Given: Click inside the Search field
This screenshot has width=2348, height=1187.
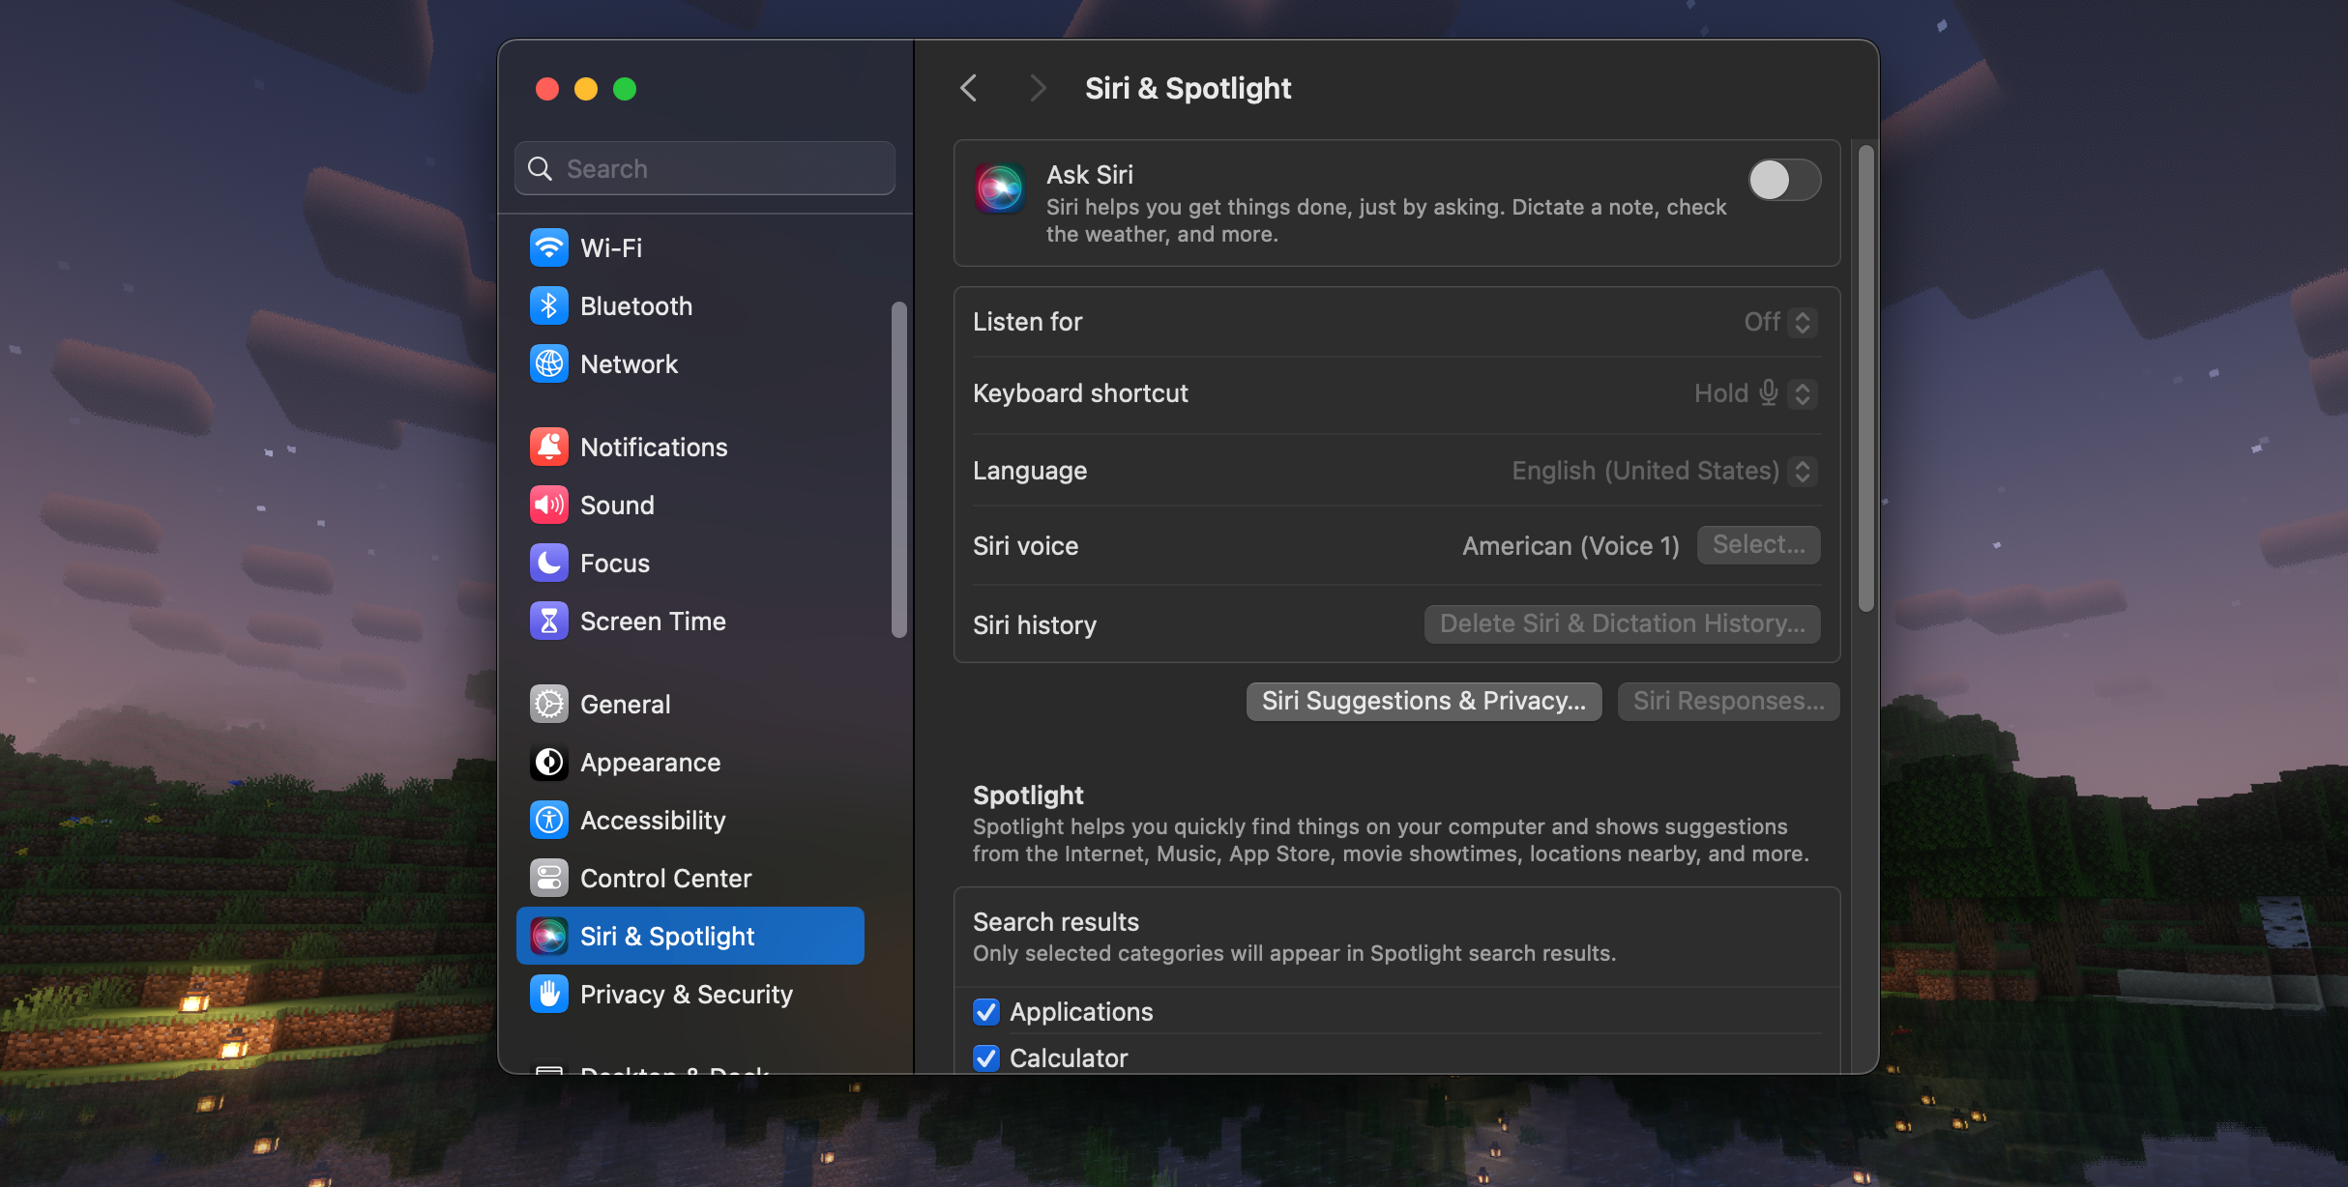Looking at the screenshot, I should tap(703, 167).
